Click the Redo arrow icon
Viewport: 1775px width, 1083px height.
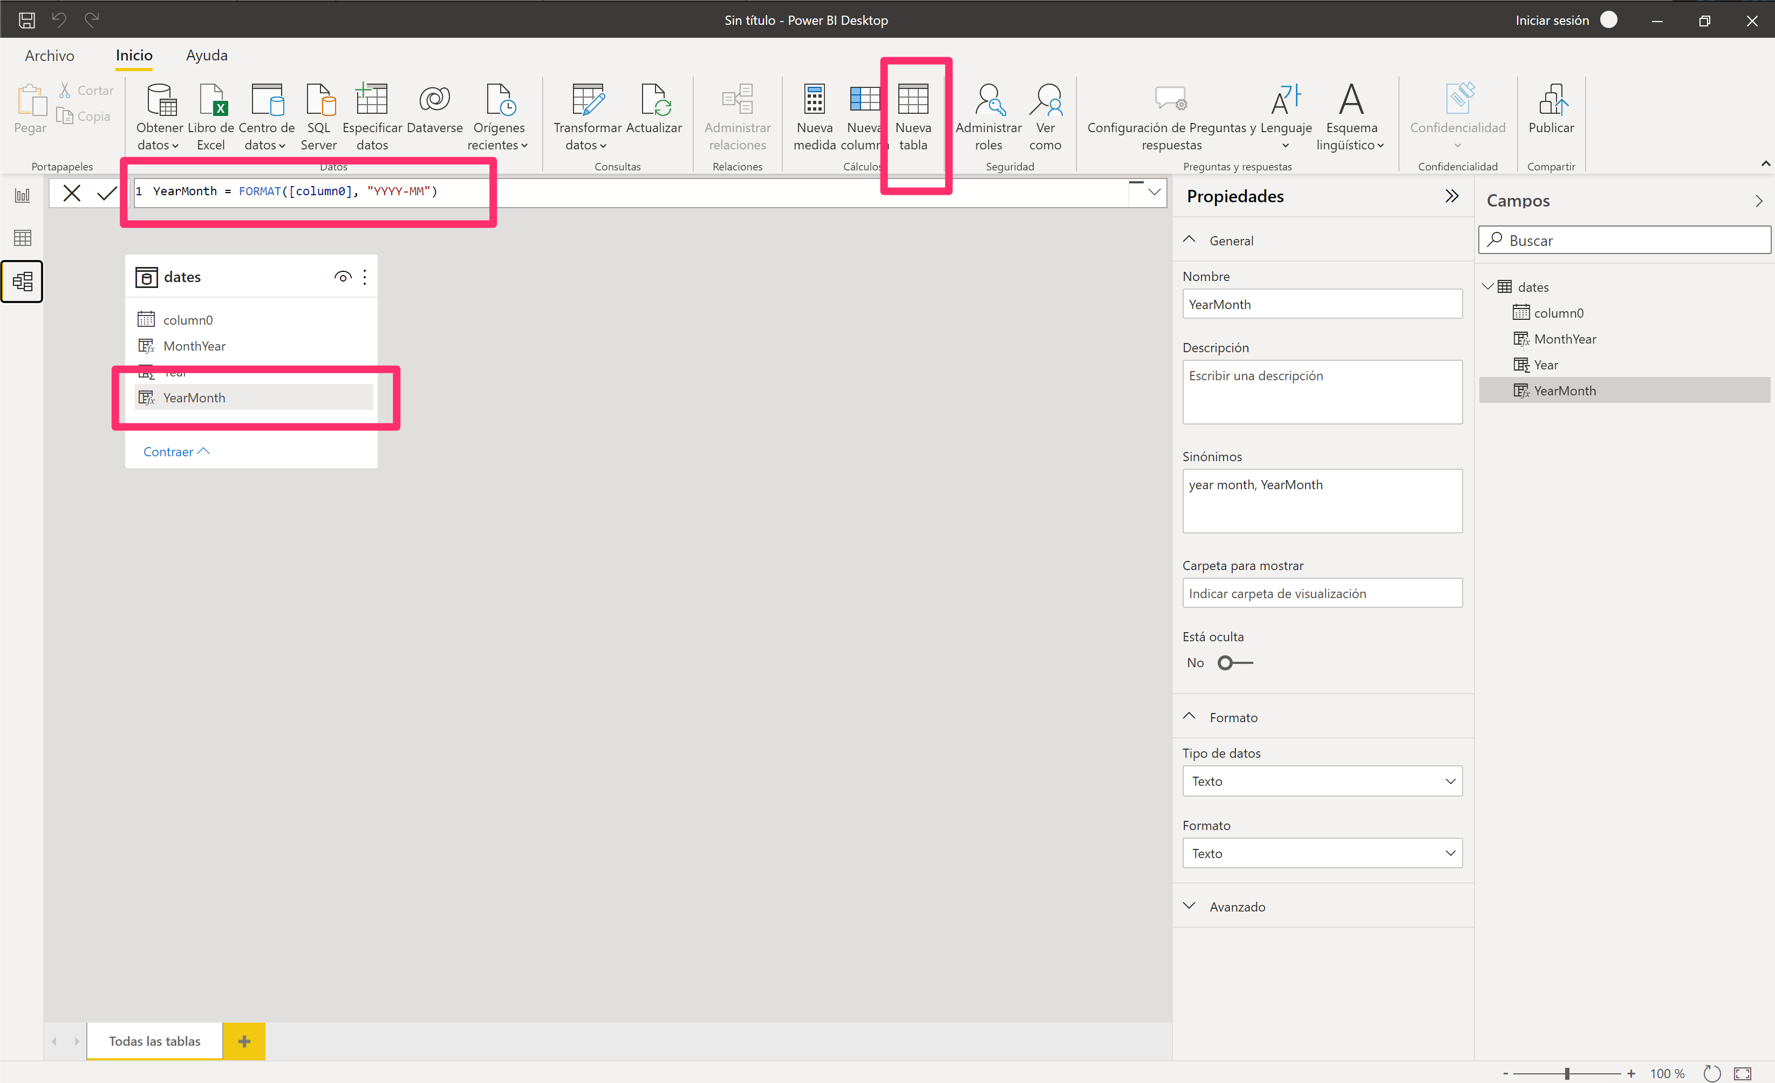pyautogui.click(x=92, y=19)
